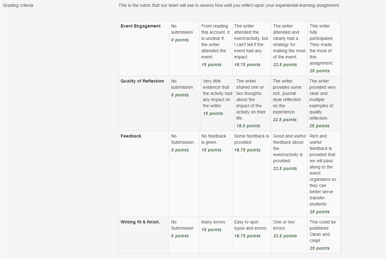This screenshot has width=386, height=259.
Task: Select 'Many errors' writing level
Action: [x=216, y=235]
